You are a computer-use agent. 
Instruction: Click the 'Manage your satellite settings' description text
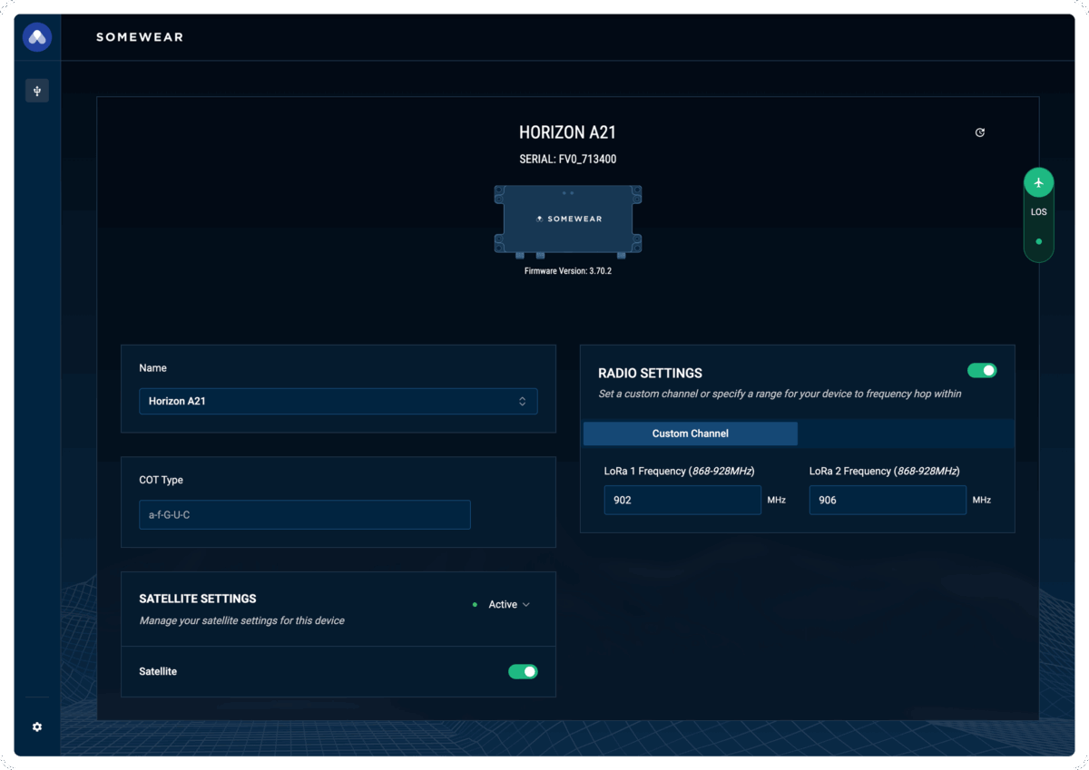(x=242, y=620)
